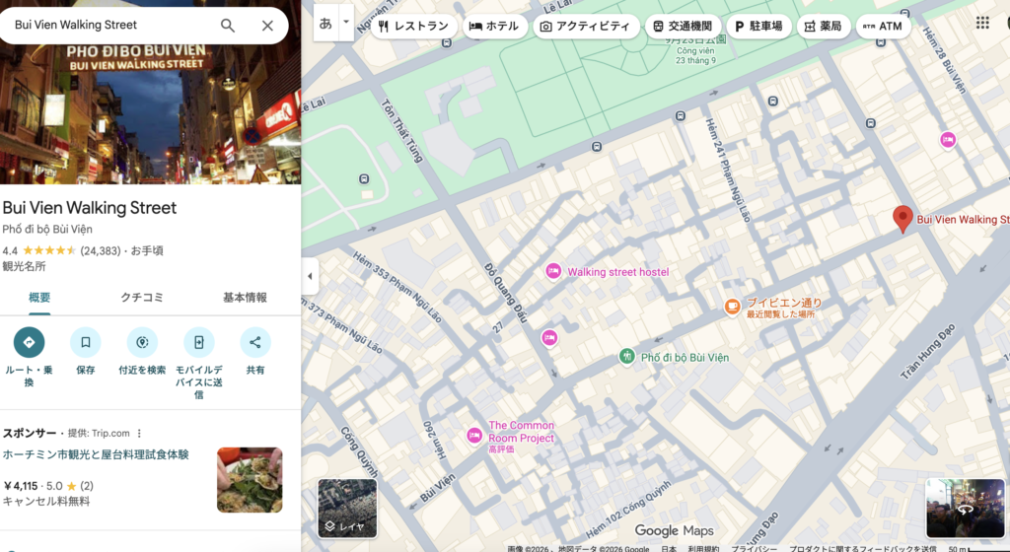Switch to the クチコミ tab
The width and height of the screenshot is (1010, 552).
(x=142, y=298)
